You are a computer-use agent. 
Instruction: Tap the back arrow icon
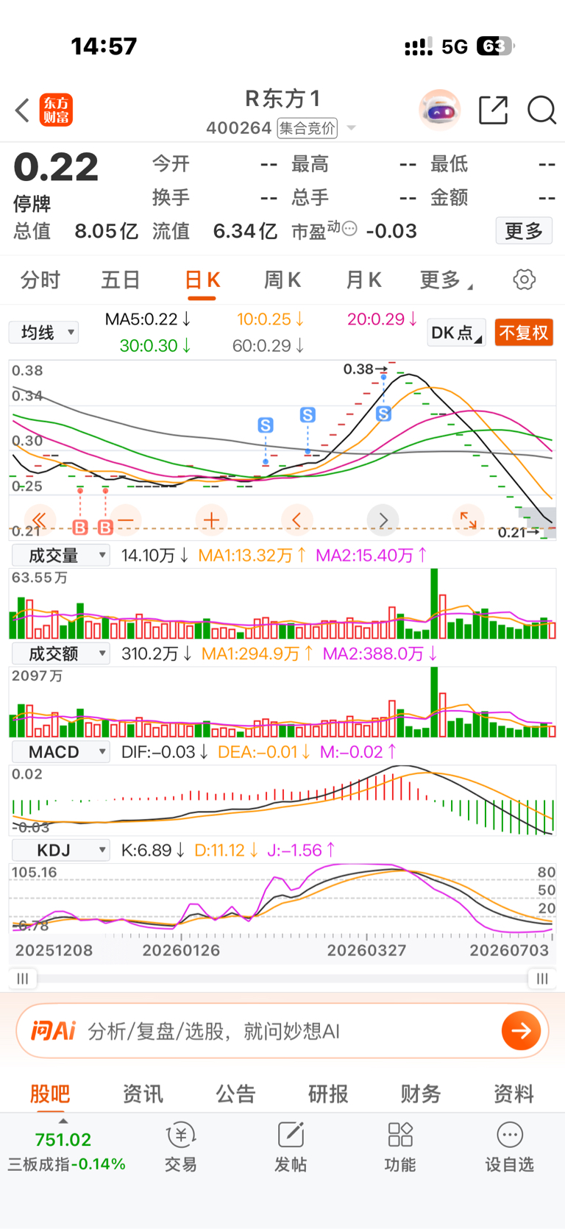pos(22,110)
